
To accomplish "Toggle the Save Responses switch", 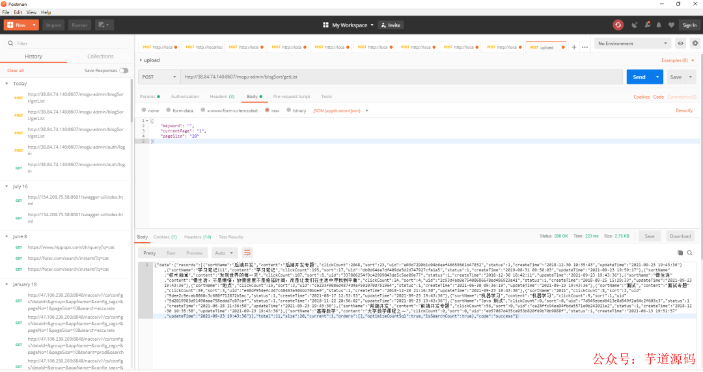I will [x=124, y=71].
